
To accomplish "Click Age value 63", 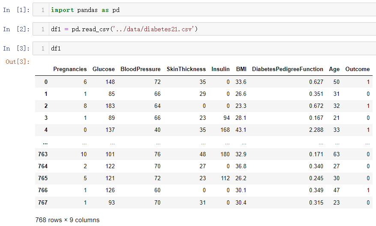I will (x=336, y=154).
